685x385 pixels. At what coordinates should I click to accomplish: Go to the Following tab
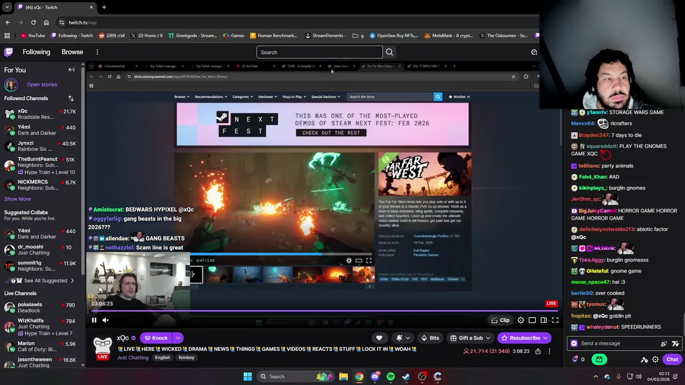click(36, 52)
